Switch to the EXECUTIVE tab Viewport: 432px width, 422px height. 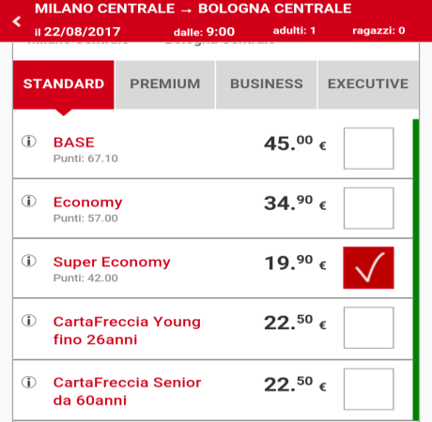click(x=368, y=84)
